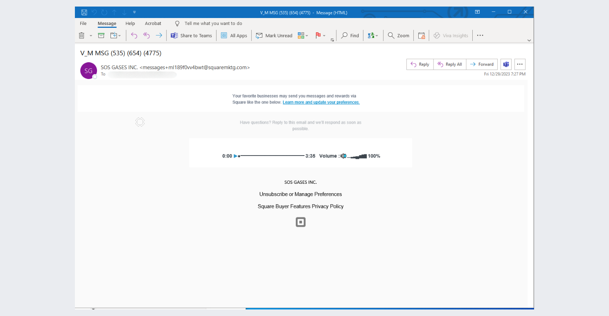This screenshot has width=609, height=316.
Task: Open the Customize Quick Access Toolbar dropdown
Action: point(135,12)
